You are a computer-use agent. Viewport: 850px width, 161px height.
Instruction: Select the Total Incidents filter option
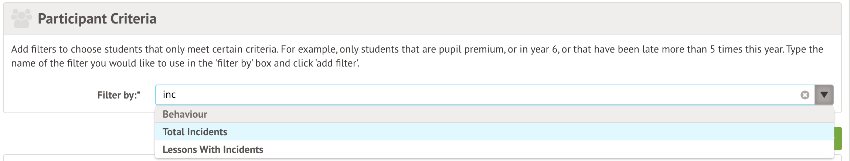[195, 132]
